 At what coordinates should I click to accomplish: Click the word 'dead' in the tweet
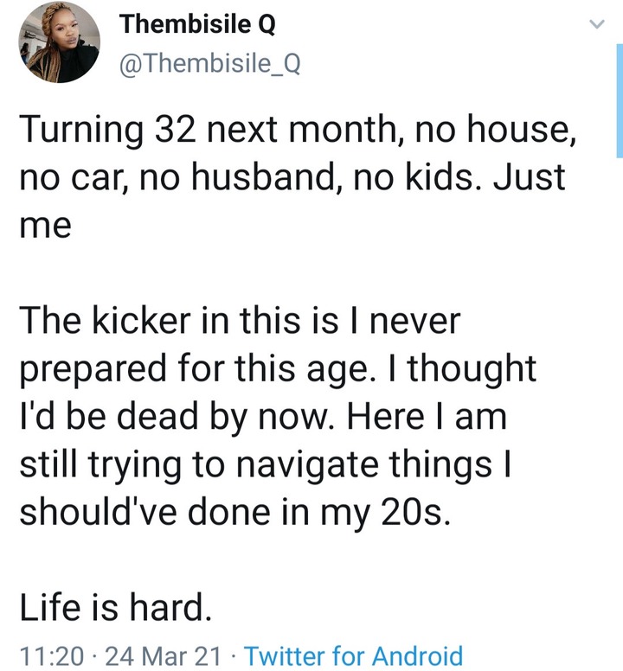click(x=157, y=417)
